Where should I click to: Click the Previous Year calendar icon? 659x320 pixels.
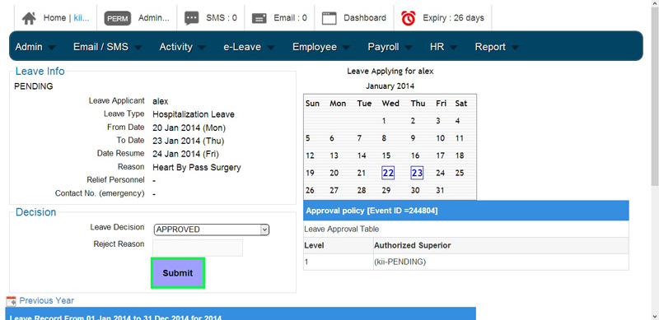pos(12,301)
